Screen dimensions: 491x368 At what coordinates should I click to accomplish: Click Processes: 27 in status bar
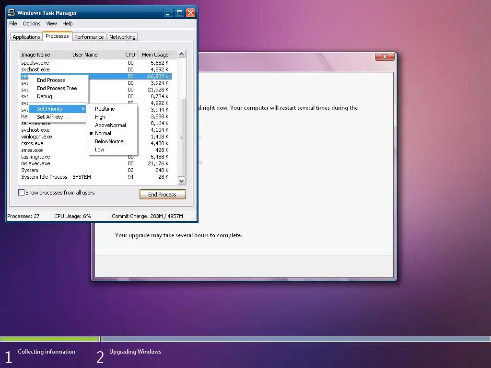click(23, 216)
